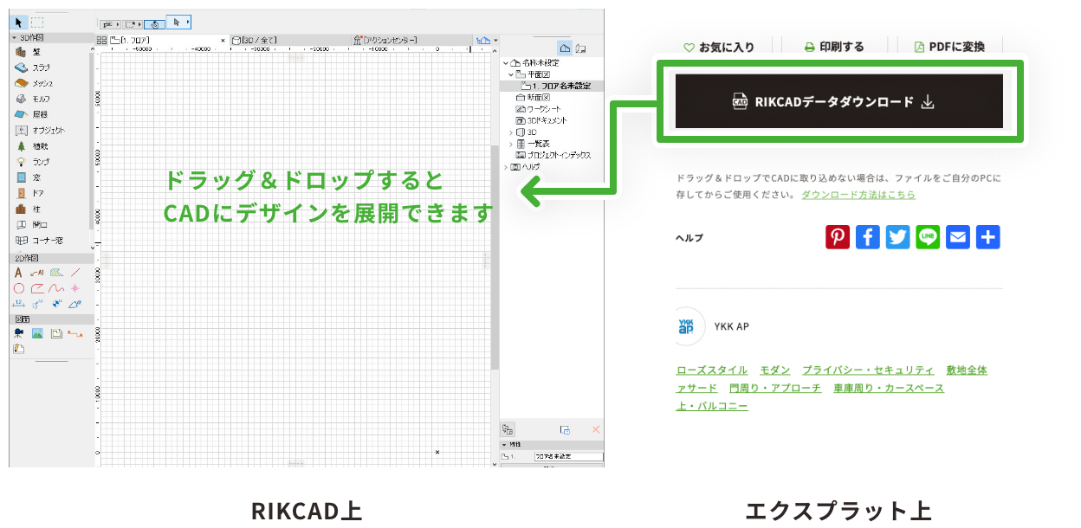
Task: Click the 印刷する print button
Action: click(x=834, y=47)
